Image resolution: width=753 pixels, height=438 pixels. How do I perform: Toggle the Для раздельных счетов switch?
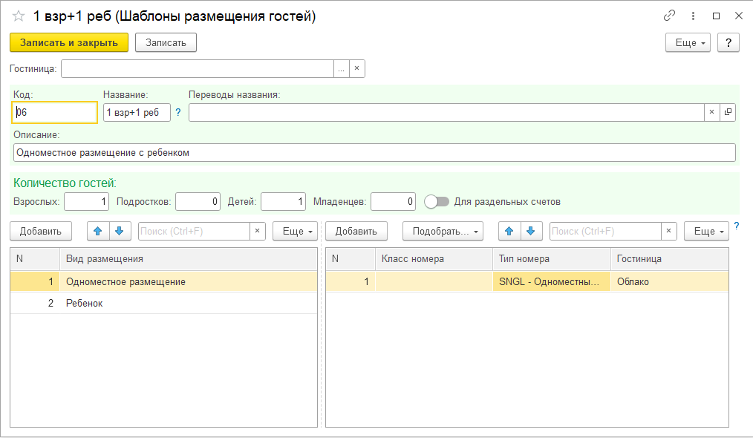[x=437, y=201]
